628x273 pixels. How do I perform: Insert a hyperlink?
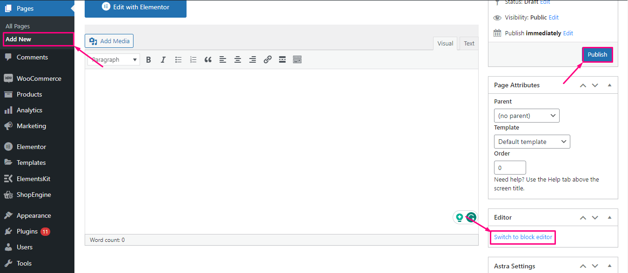point(267,59)
